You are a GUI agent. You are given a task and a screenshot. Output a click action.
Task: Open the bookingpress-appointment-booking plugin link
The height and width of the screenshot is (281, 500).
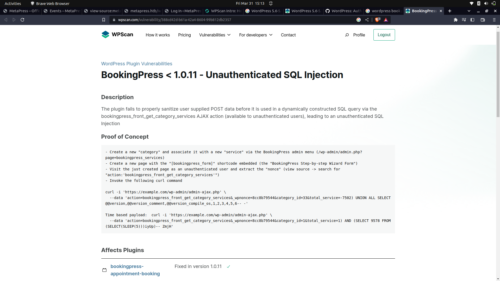[x=135, y=270]
